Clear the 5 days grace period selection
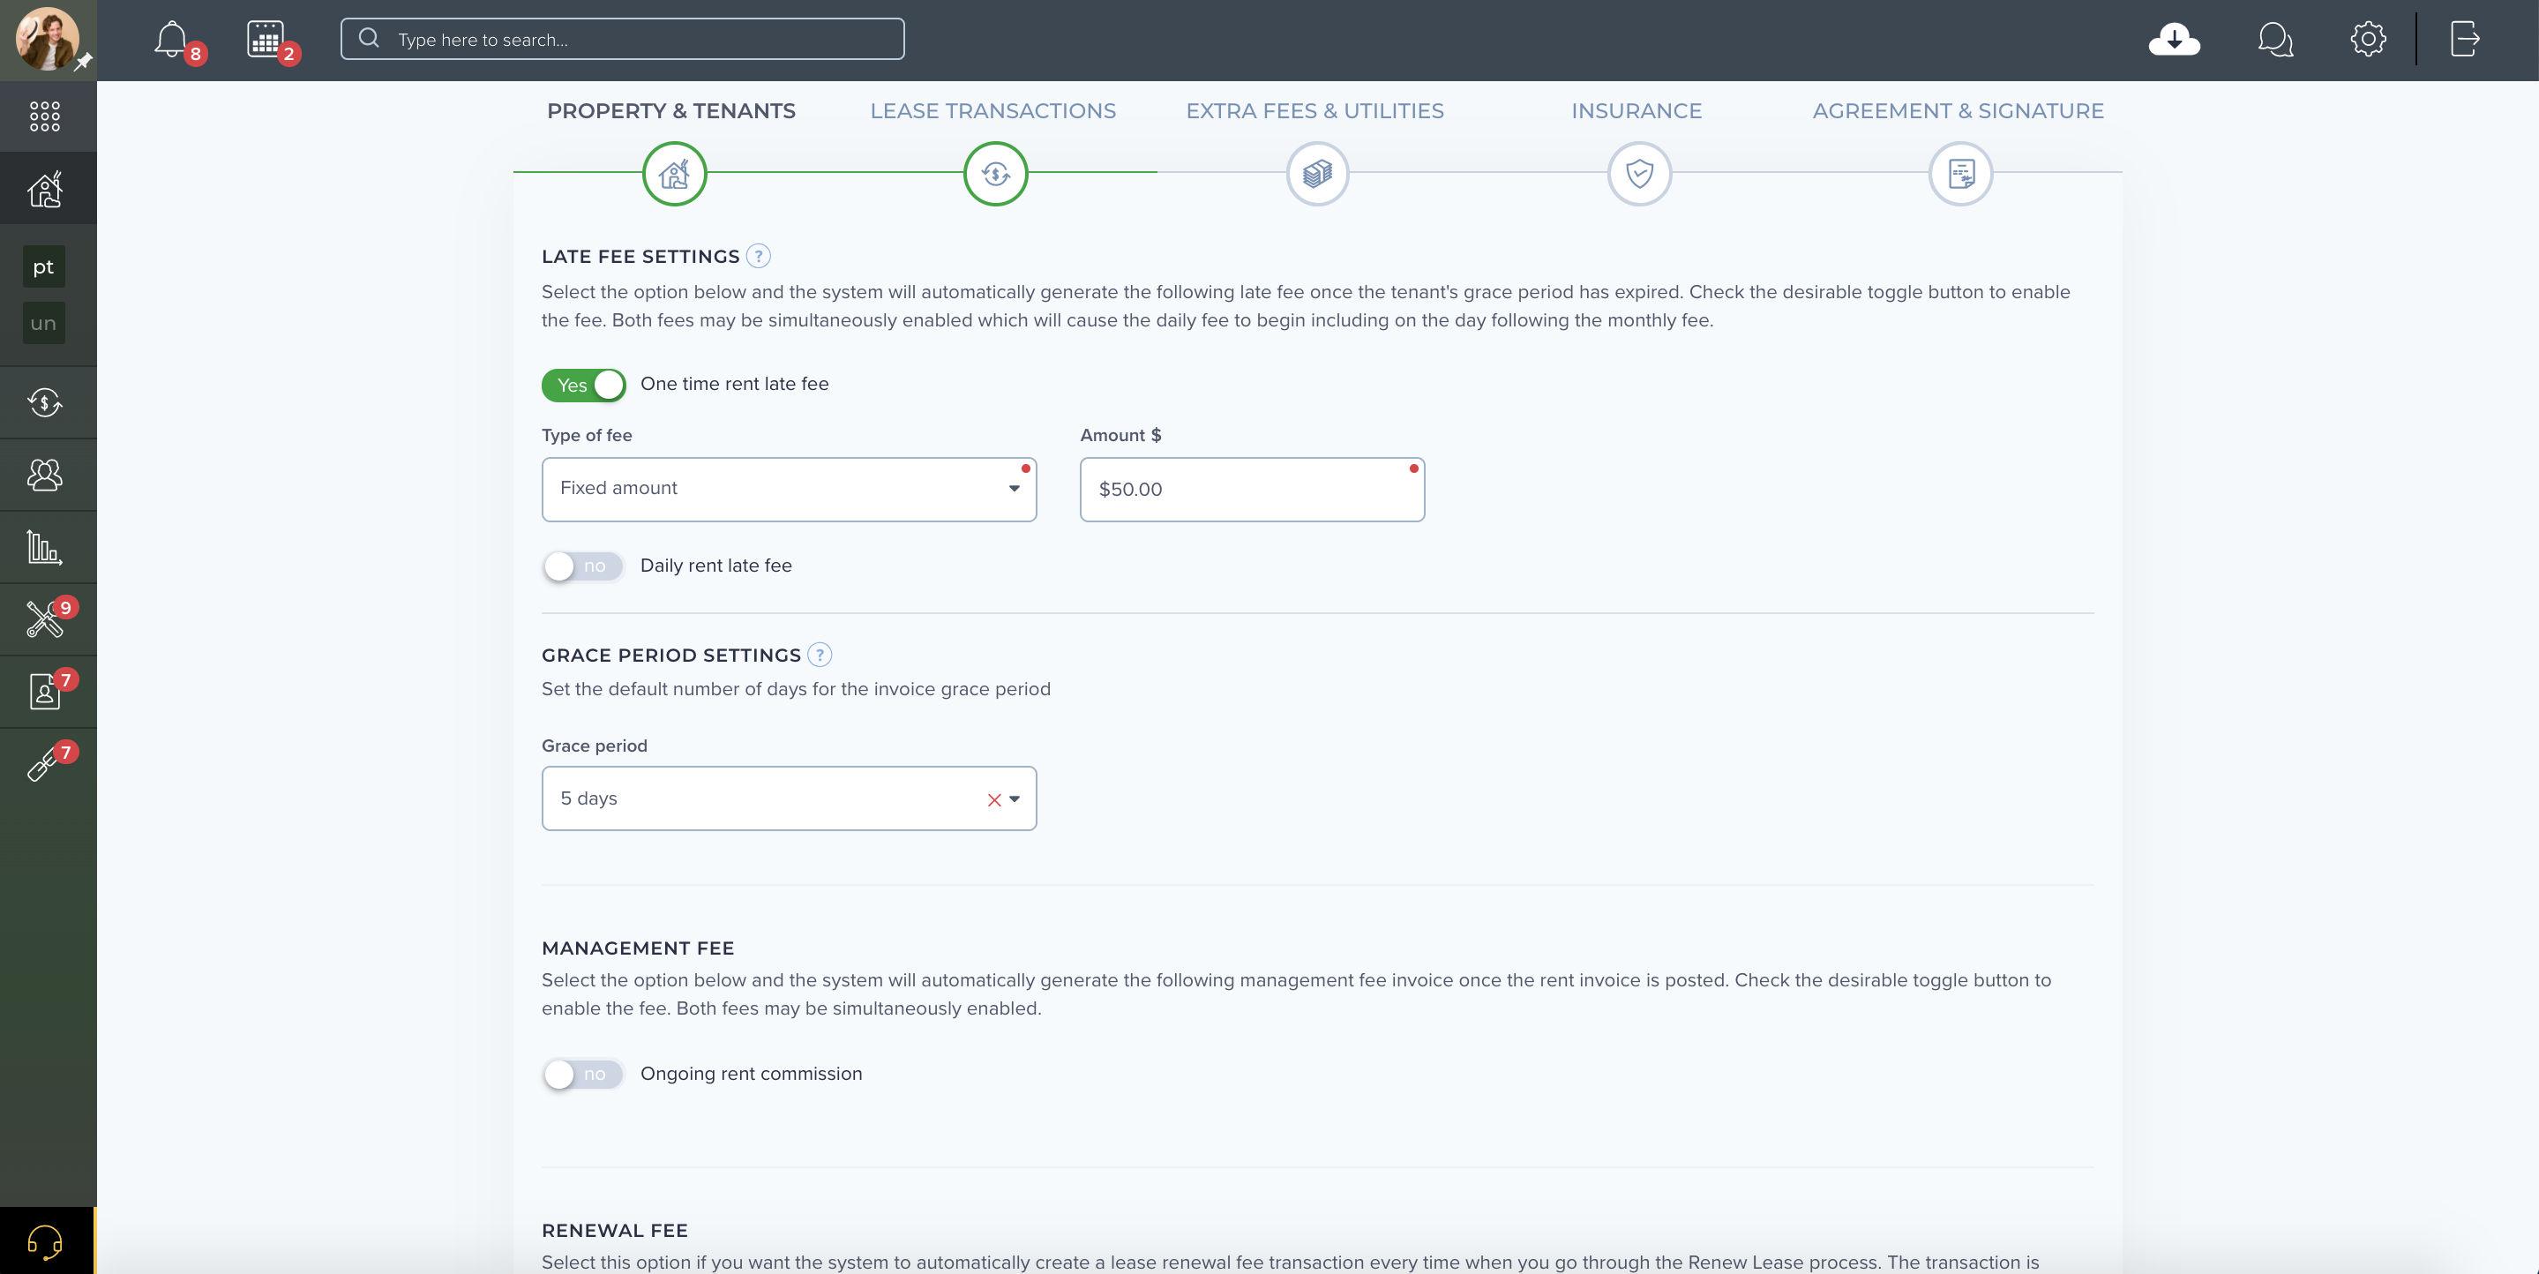Screen dimensions: 2539x1274 (x=994, y=799)
